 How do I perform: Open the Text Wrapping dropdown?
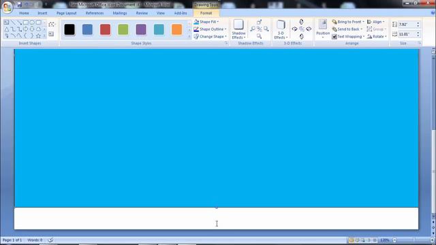348,36
